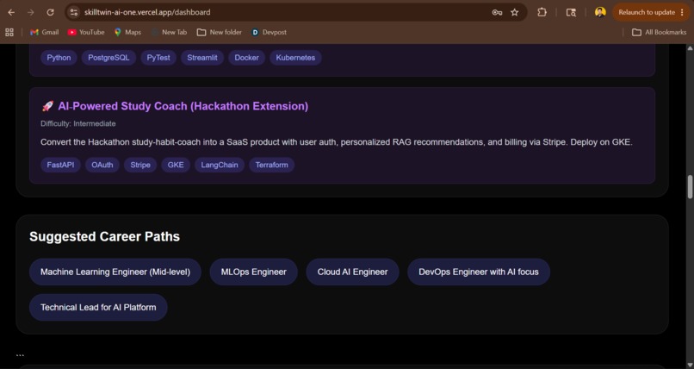
Task: Click the project description about Stripe billing
Action: coord(337,142)
